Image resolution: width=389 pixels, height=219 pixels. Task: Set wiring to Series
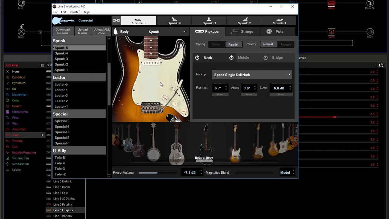(x=216, y=44)
